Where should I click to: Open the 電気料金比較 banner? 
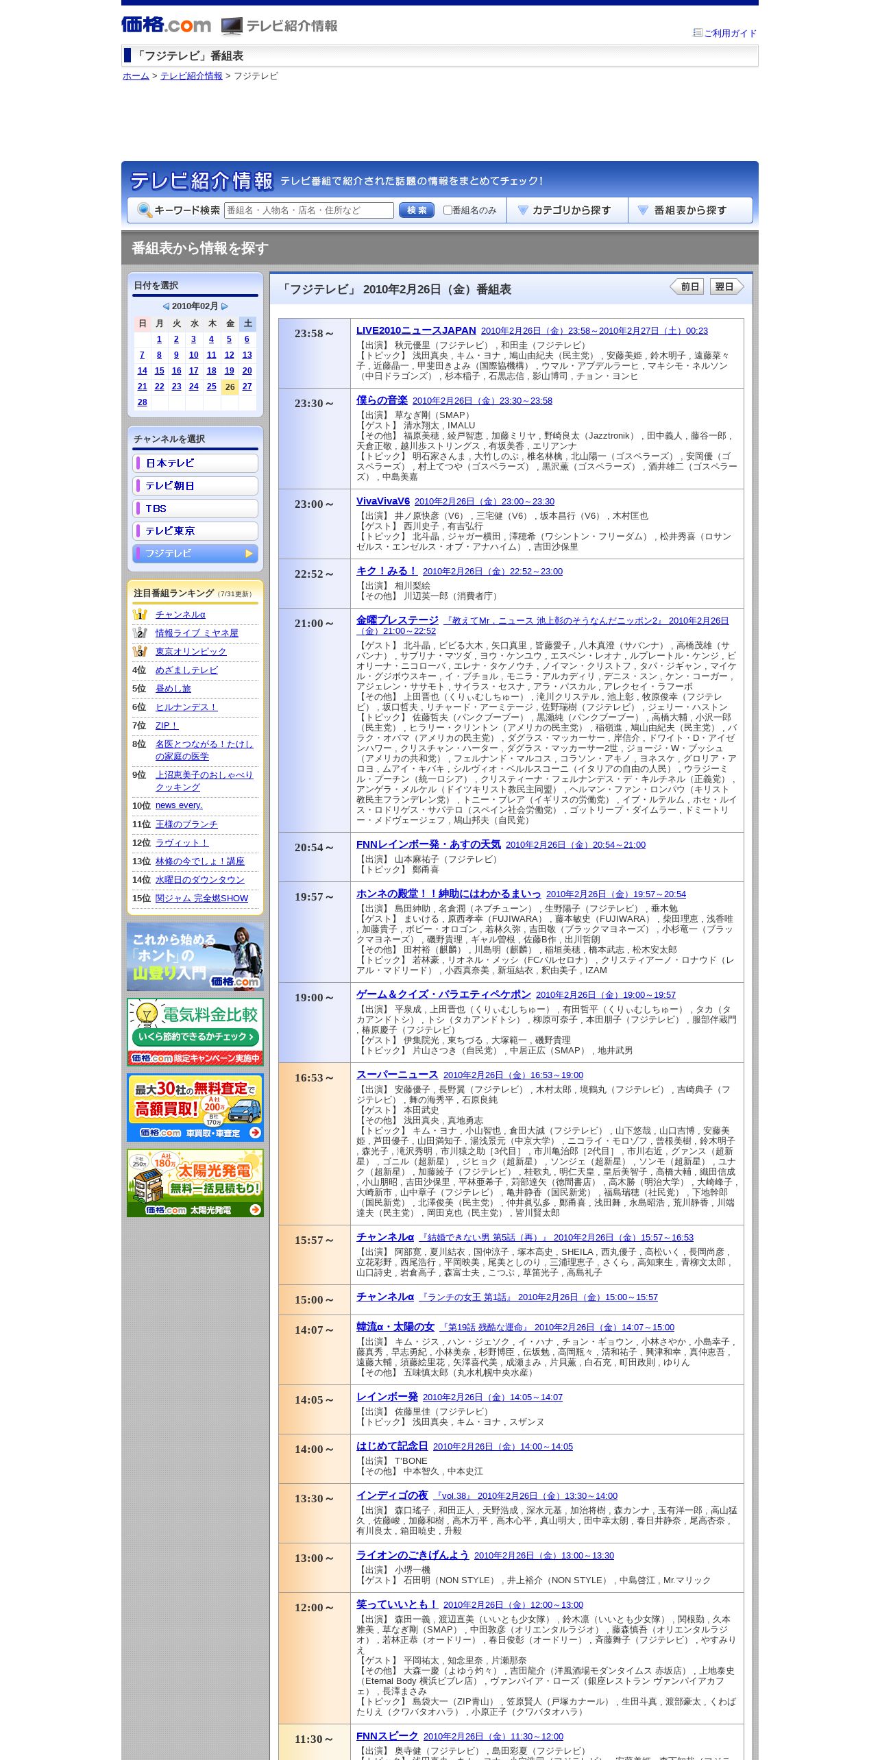coord(195,1032)
